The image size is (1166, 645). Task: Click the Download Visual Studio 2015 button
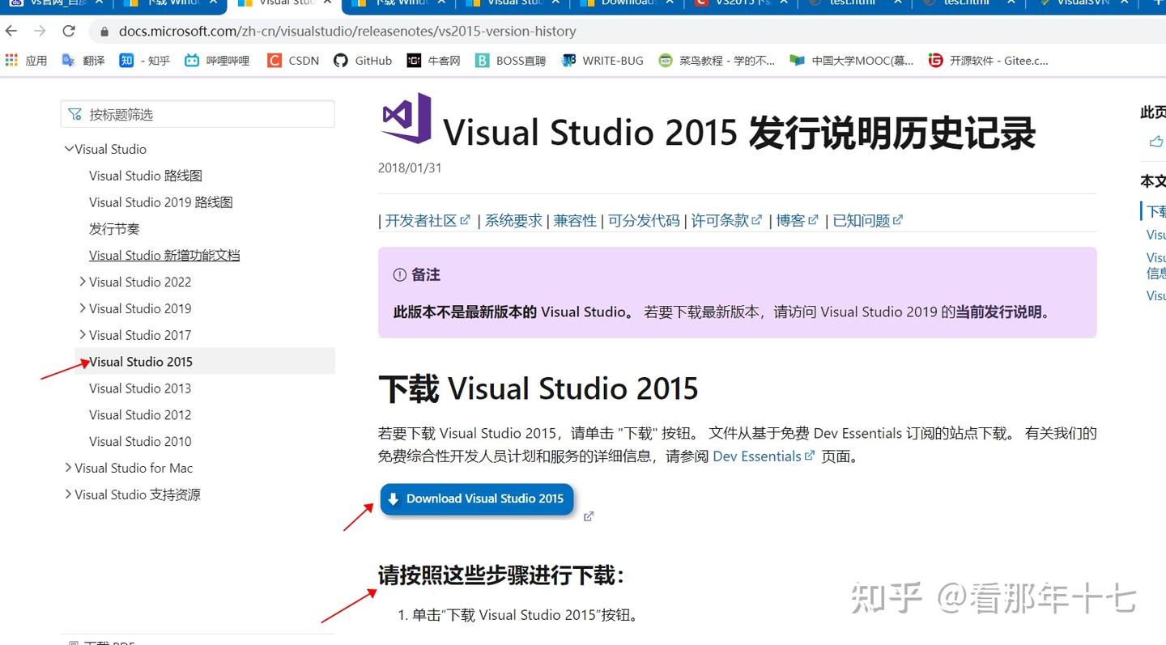[476, 499]
